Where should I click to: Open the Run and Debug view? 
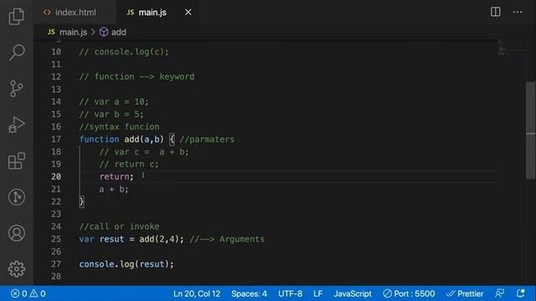pos(17,125)
